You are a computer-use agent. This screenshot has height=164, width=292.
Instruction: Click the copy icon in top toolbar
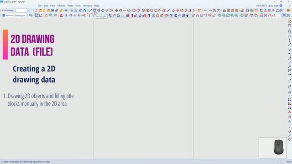[x=71, y=10]
